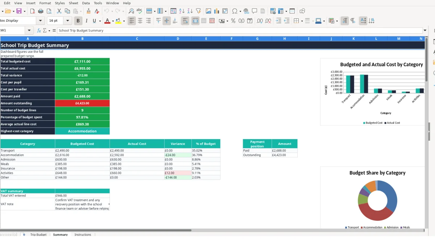Open the Function Wizard
This screenshot has height=244, width=435.
(39, 30)
